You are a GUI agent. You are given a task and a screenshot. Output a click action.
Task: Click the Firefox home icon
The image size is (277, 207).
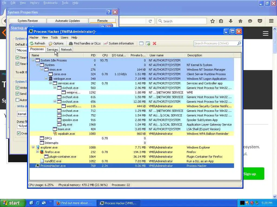[x=240, y=21]
